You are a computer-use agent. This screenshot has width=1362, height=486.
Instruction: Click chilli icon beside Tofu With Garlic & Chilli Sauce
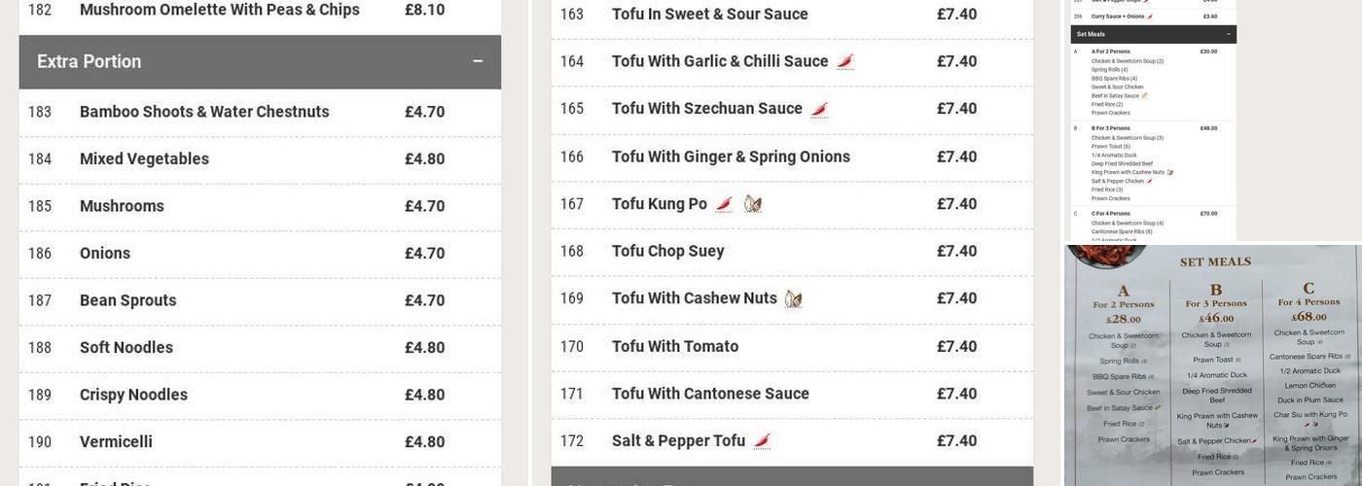tap(845, 62)
